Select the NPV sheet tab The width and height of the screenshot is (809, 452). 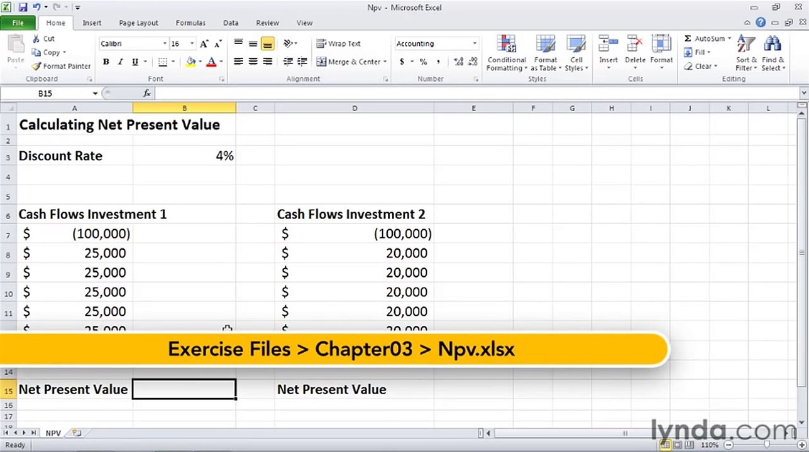[x=53, y=433]
